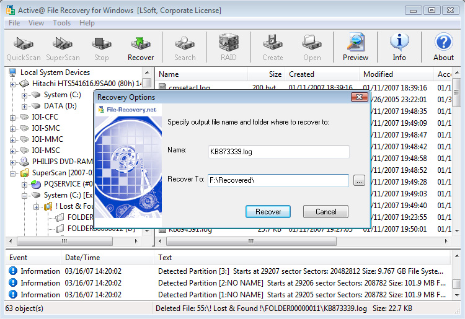Show Info from the toolbar
465x319 pixels.
click(x=399, y=48)
